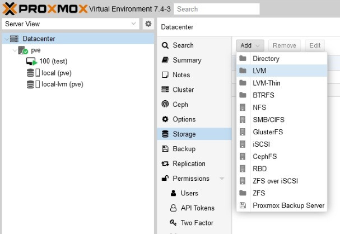Choose ZFS from Add menu
Image resolution: width=340 pixels, height=234 pixels.
coord(282,193)
